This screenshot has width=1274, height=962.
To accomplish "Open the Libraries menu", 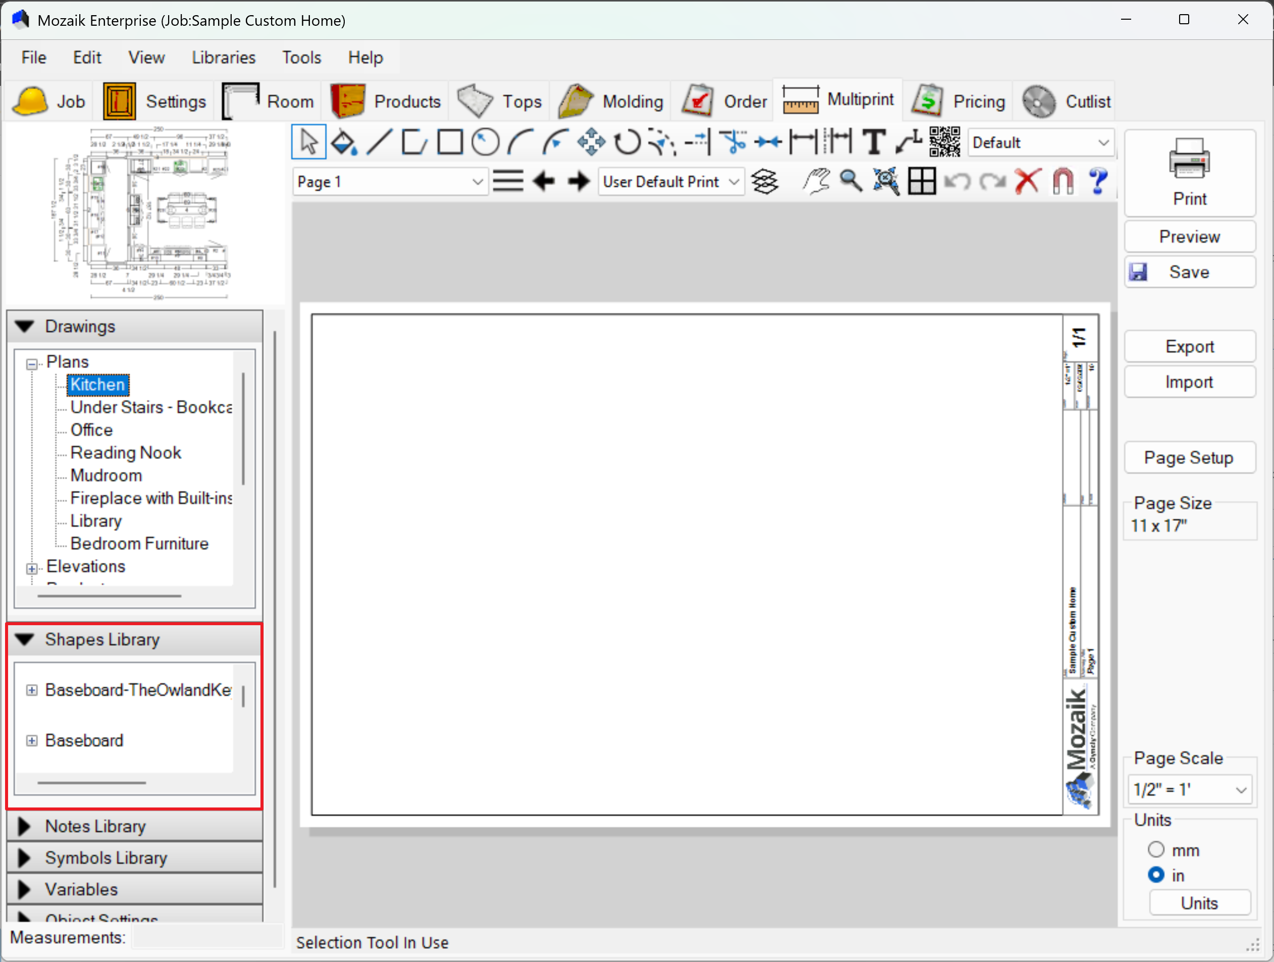I will (x=224, y=58).
